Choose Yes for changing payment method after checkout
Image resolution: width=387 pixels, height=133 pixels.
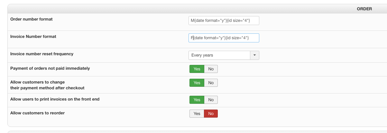pyautogui.click(x=197, y=83)
